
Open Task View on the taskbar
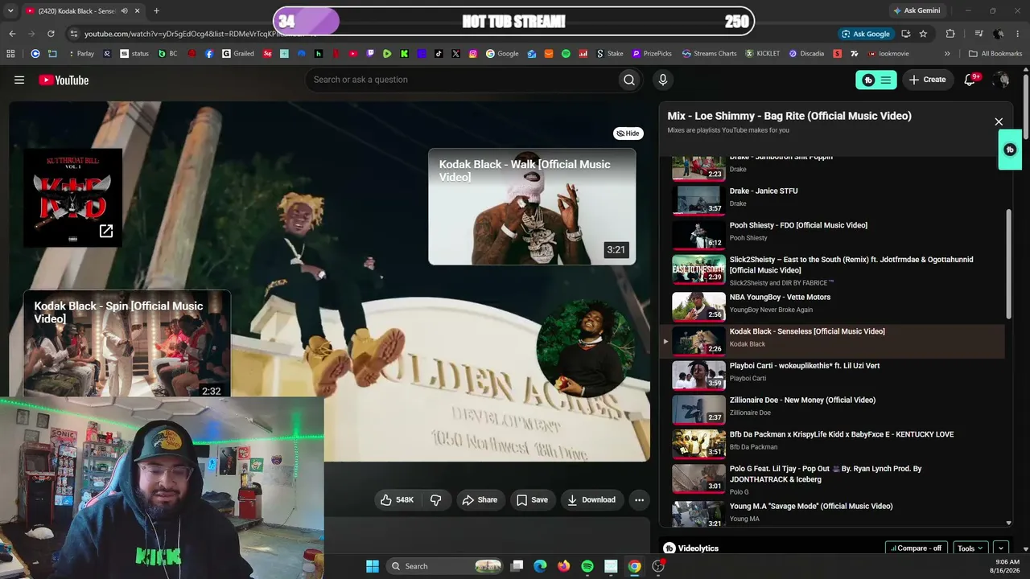pos(517,566)
